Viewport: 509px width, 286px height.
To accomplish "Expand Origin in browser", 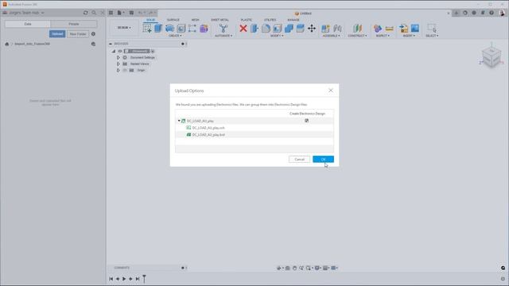I will [119, 70].
